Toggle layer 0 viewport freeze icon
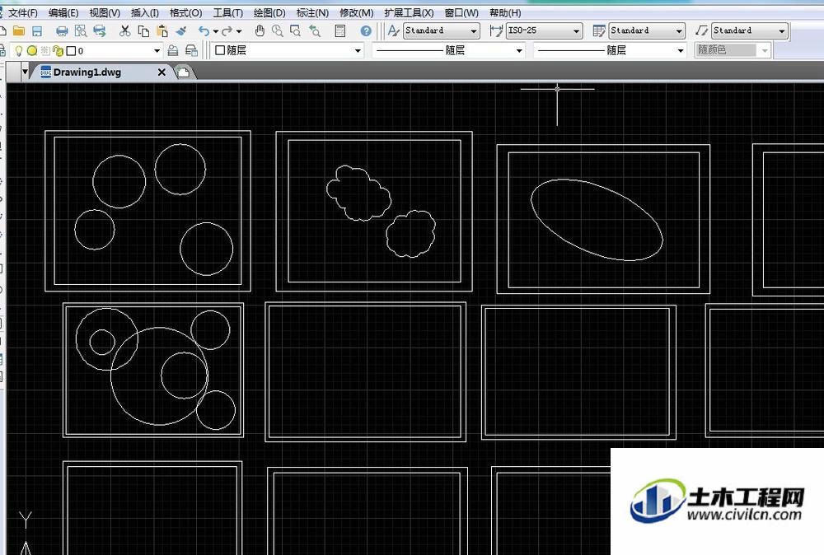Image resolution: width=824 pixels, height=555 pixels. pyautogui.click(x=44, y=51)
